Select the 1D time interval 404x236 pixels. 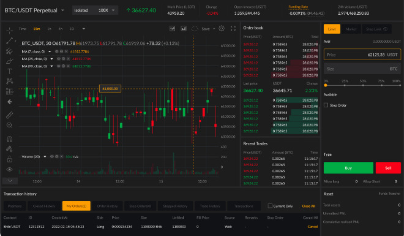pos(72,29)
